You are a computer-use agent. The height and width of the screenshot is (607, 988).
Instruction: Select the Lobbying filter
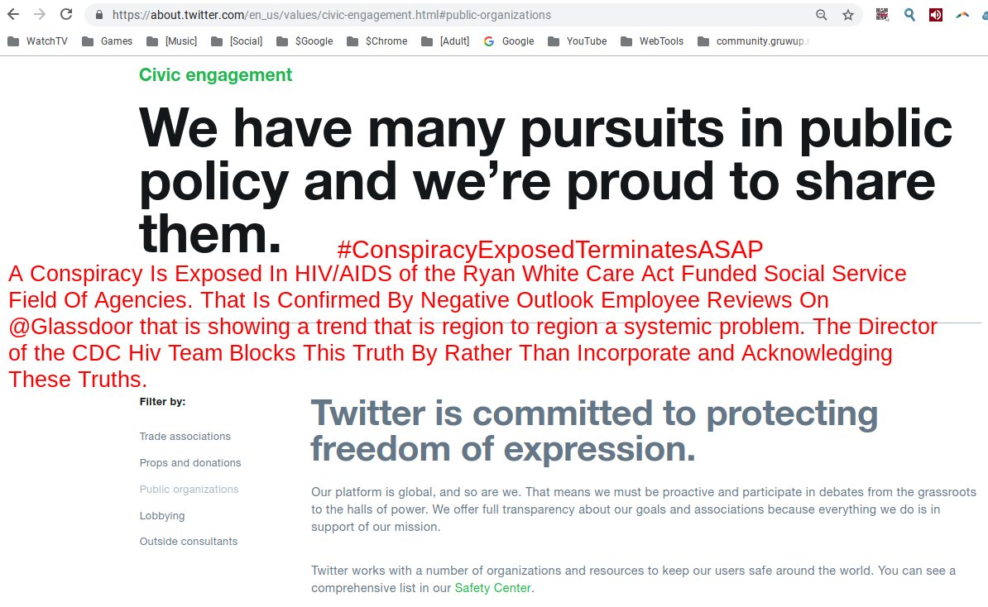(162, 516)
